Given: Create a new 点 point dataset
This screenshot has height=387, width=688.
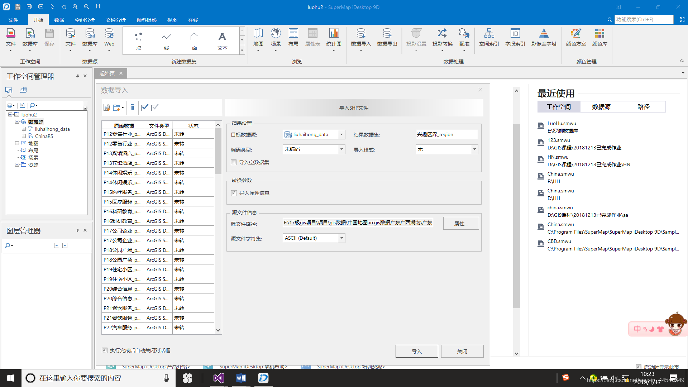Looking at the screenshot, I should (x=139, y=41).
